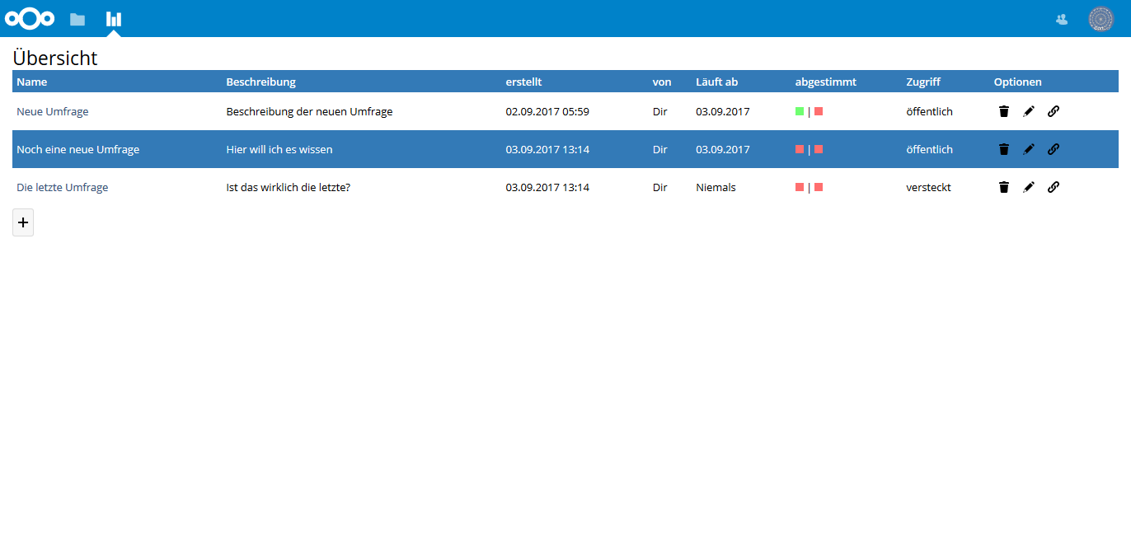Open the 'Neue Umfrage' poll link
1131x538 pixels.
coord(53,111)
